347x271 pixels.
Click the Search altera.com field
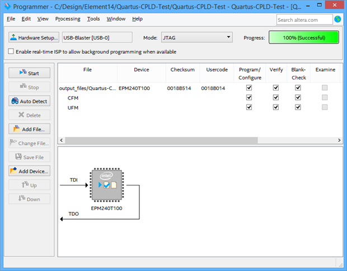pos(304,20)
